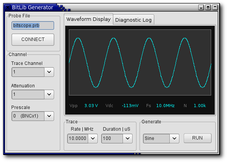Click the RUN button
Screen dimensions: 227x162
[198, 138]
